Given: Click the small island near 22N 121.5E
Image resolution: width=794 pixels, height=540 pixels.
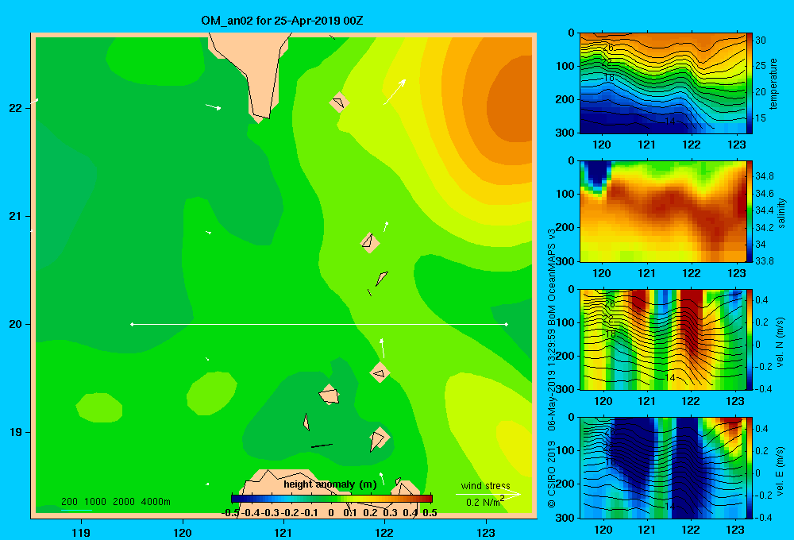Looking at the screenshot, I should click(x=339, y=102).
